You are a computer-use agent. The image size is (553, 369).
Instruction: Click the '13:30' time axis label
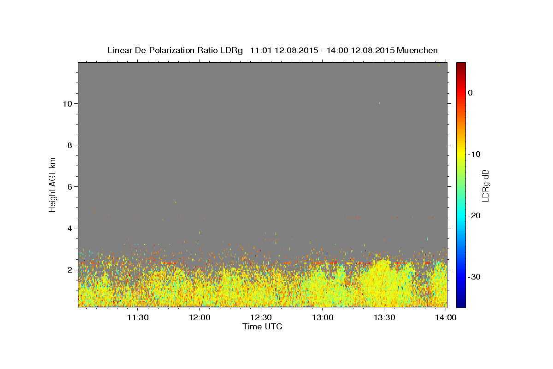click(385, 317)
